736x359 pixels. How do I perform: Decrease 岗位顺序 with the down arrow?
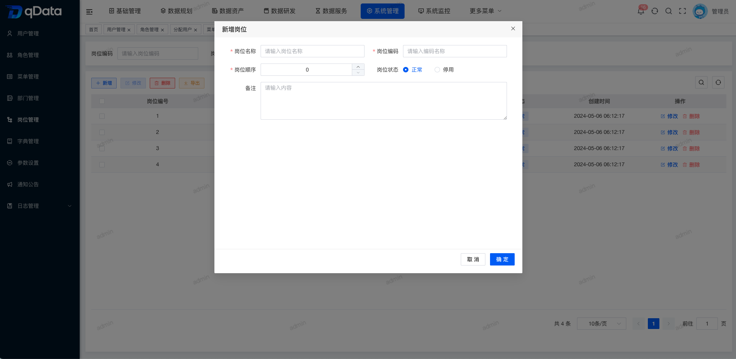click(358, 73)
